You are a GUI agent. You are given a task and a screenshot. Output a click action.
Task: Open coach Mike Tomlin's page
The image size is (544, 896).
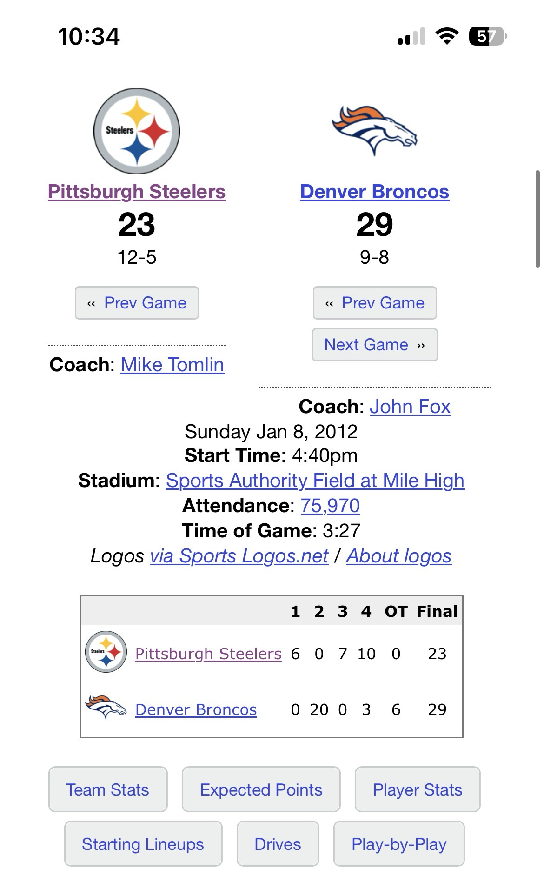coord(172,365)
